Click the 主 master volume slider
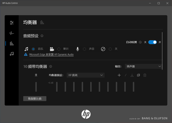This screenshot has width=172, height=123. click(36, 87)
